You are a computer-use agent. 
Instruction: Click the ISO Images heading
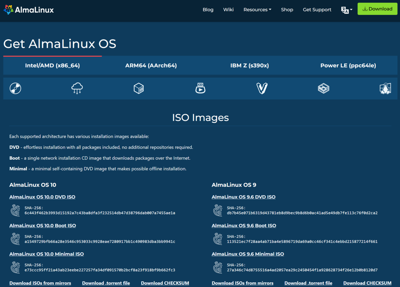pos(200,117)
